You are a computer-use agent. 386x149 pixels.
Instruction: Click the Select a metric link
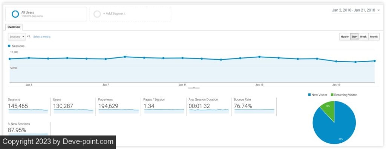(42, 37)
